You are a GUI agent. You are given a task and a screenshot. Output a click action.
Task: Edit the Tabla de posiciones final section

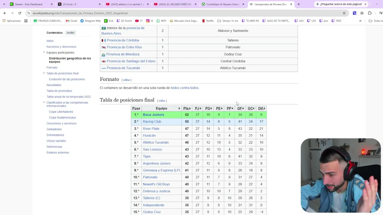(162, 101)
